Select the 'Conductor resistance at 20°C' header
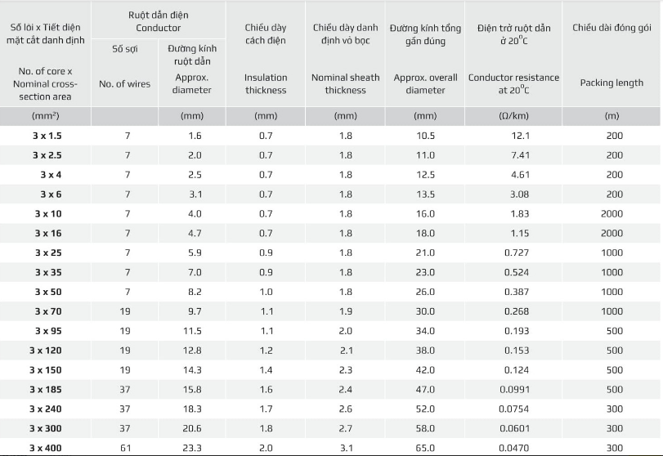Image resolution: width=663 pixels, height=456 pixels. point(513,83)
